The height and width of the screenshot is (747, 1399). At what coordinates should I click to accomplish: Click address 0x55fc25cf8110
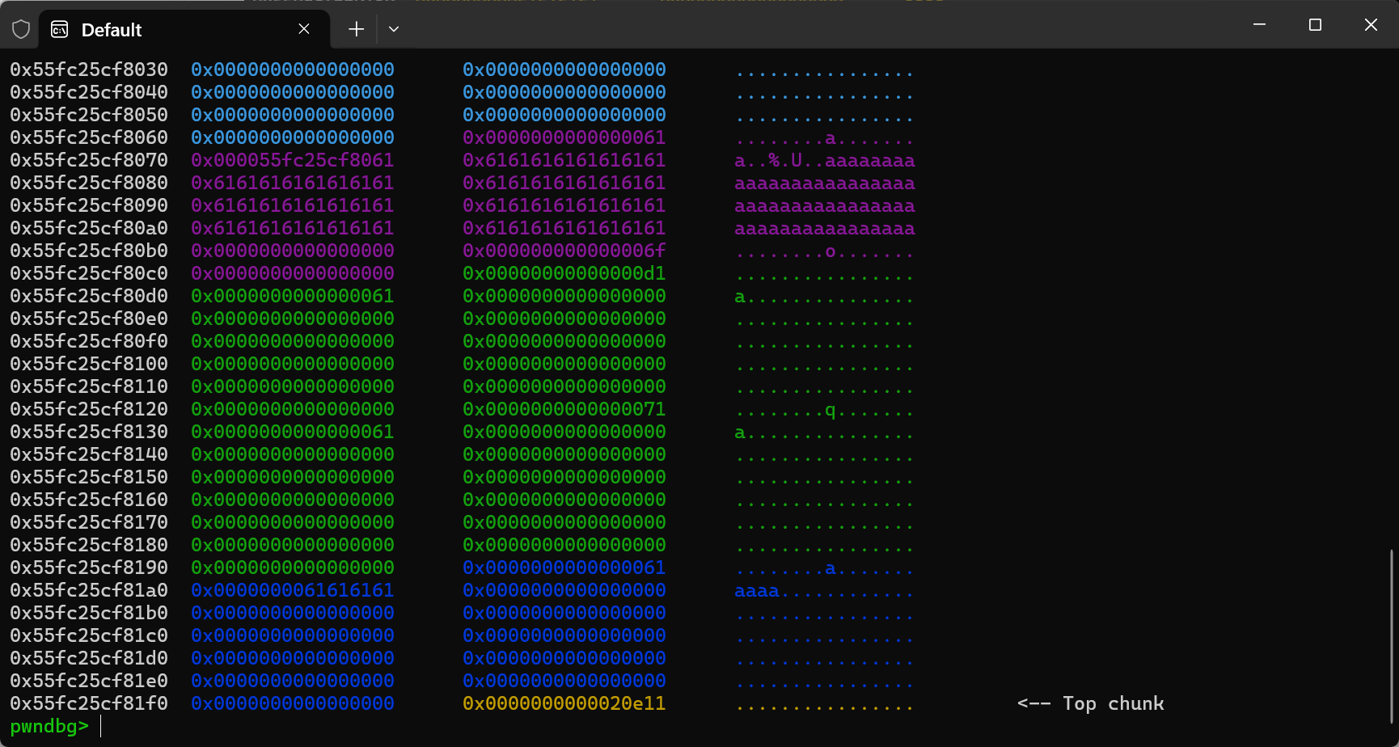tap(89, 386)
